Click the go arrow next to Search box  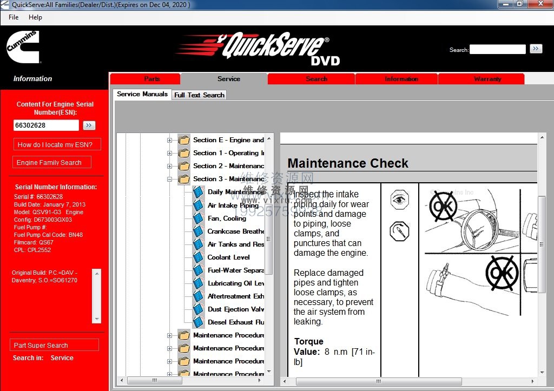tap(536, 49)
